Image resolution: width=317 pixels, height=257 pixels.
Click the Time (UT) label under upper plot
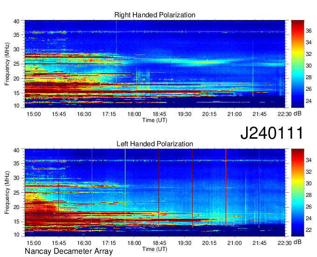155,120
